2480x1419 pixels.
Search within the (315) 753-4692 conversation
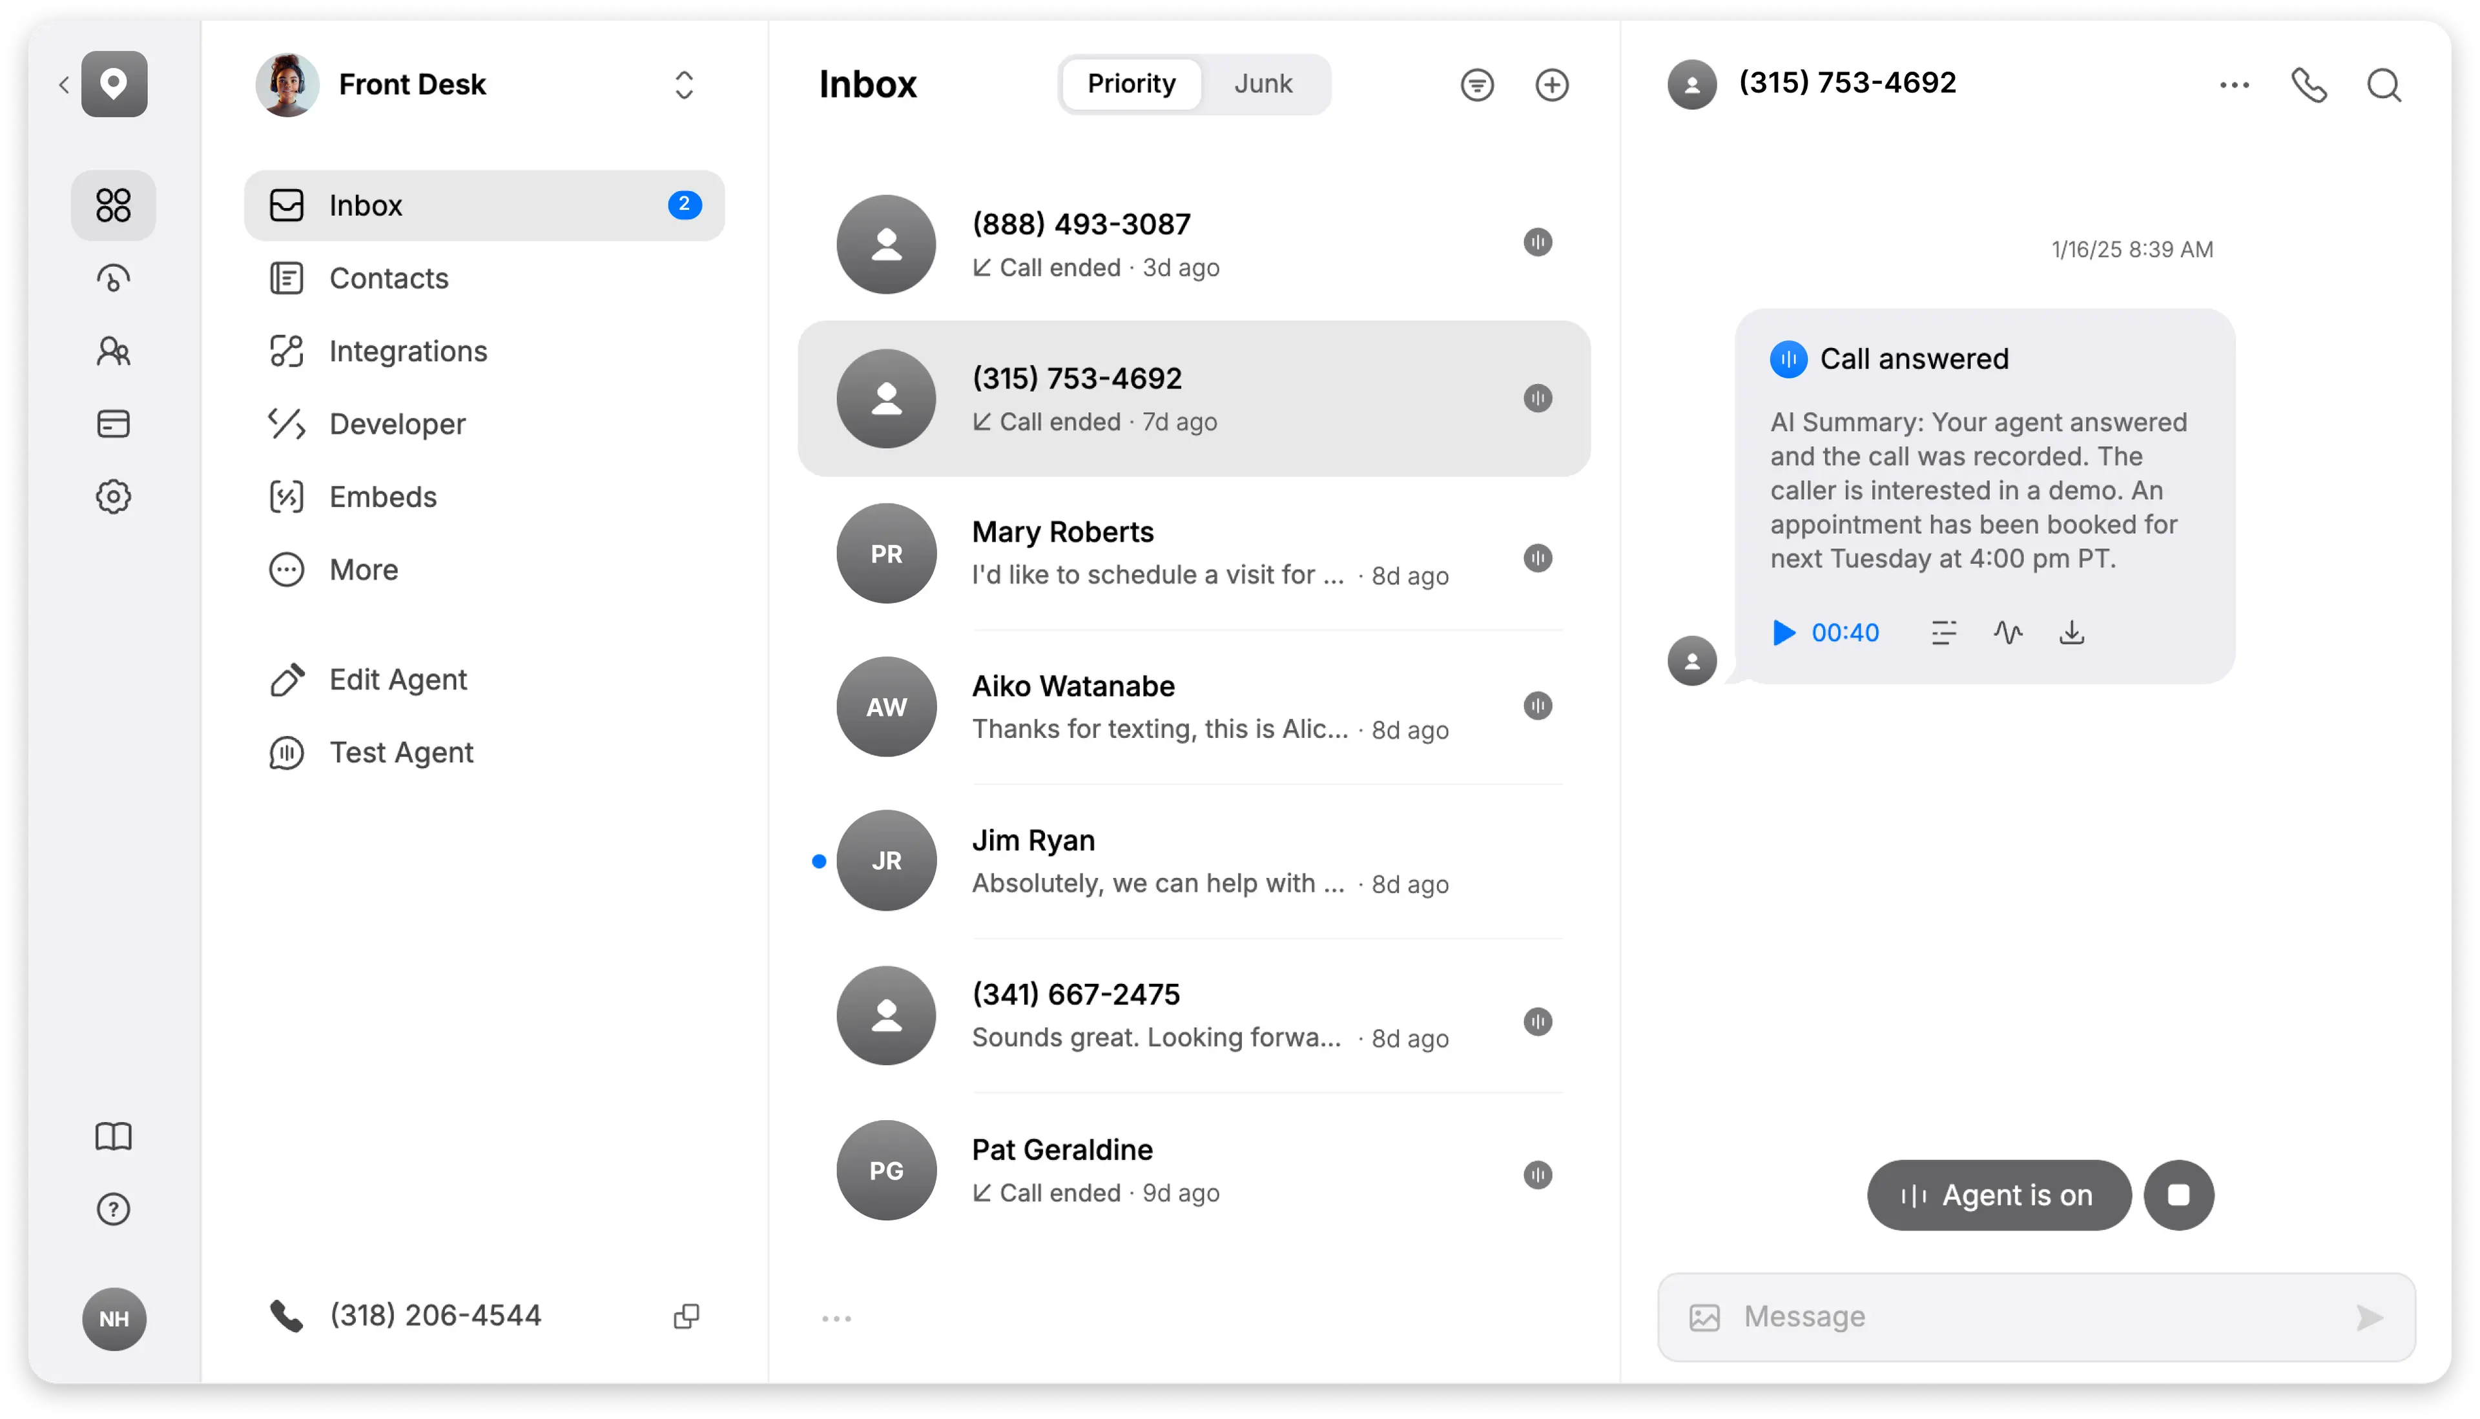2384,85
